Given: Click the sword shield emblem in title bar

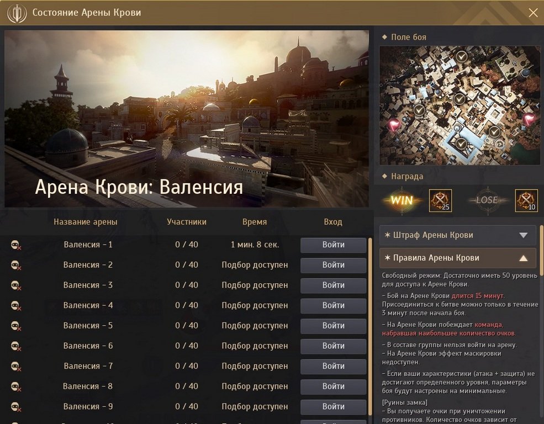Looking at the screenshot, I should pyautogui.click(x=17, y=13).
